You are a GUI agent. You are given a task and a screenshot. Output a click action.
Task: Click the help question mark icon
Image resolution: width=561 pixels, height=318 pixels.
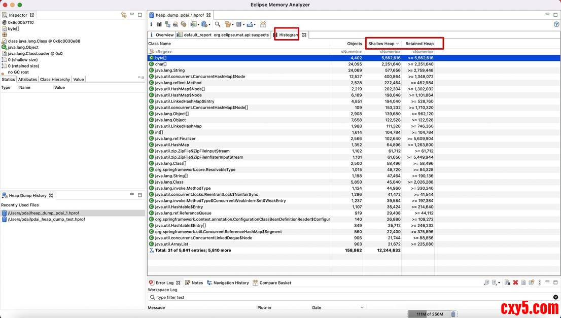point(556,24)
